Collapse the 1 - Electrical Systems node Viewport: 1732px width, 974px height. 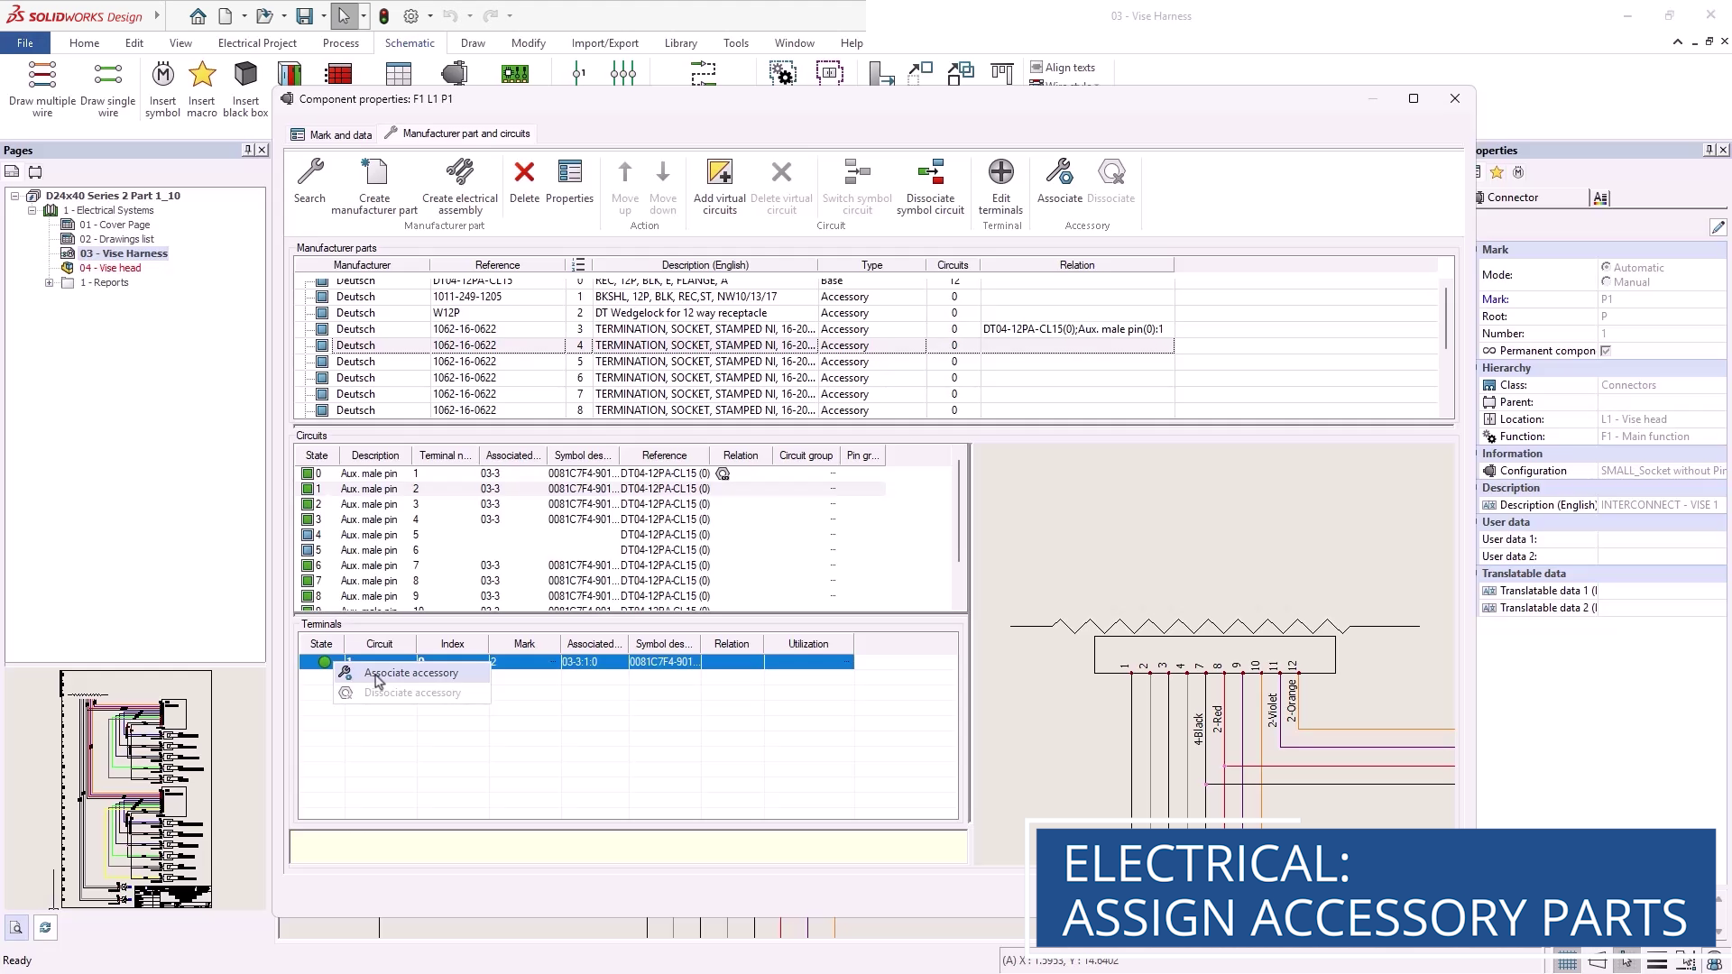32,211
